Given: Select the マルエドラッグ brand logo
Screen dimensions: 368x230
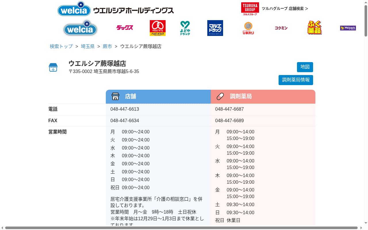Looking at the screenshot, I should click(x=215, y=28).
